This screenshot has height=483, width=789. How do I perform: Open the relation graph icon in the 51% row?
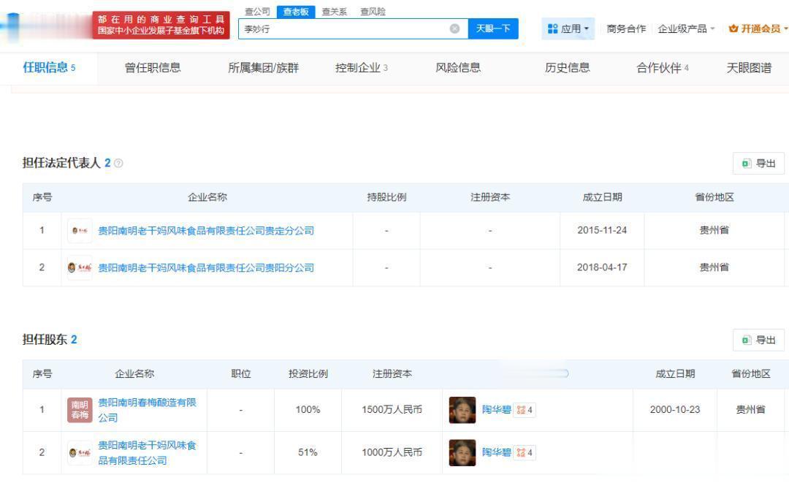pos(524,452)
